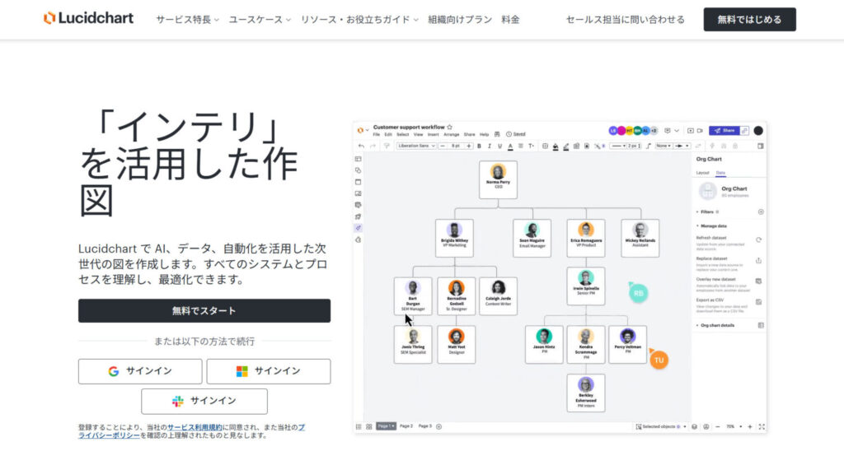This screenshot has width=844, height=465.
Task: Click the list view icon in bottom bar
Action: point(359,426)
